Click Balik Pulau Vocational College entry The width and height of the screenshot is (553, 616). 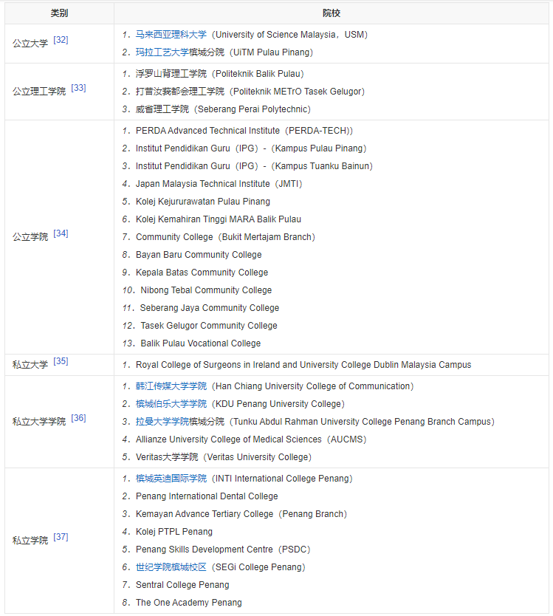click(201, 343)
